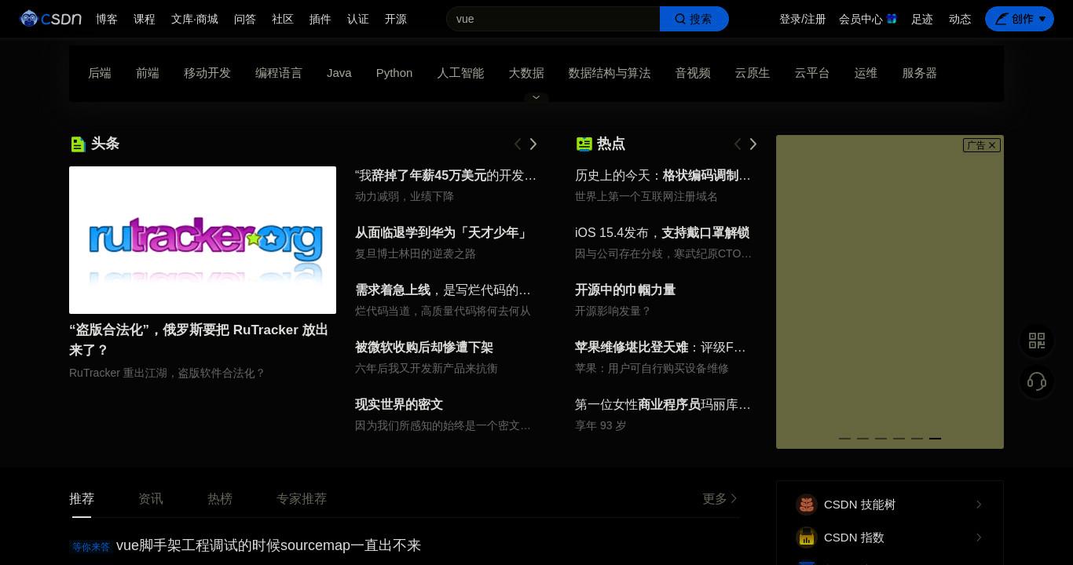The width and height of the screenshot is (1073, 565).
Task: Click the 会员中心 gift icon
Action: tap(892, 19)
